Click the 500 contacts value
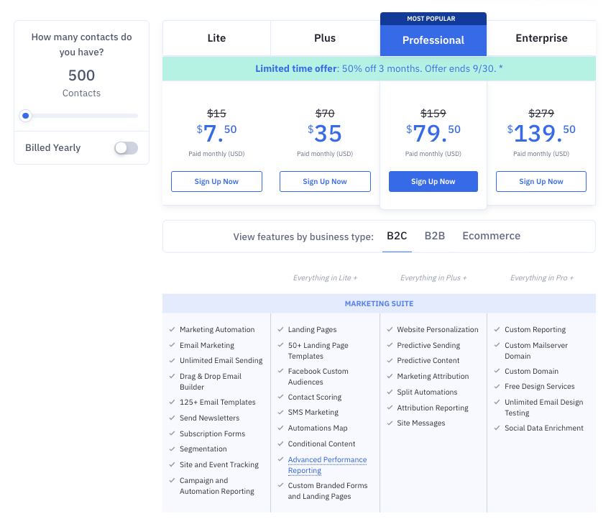 (x=82, y=75)
